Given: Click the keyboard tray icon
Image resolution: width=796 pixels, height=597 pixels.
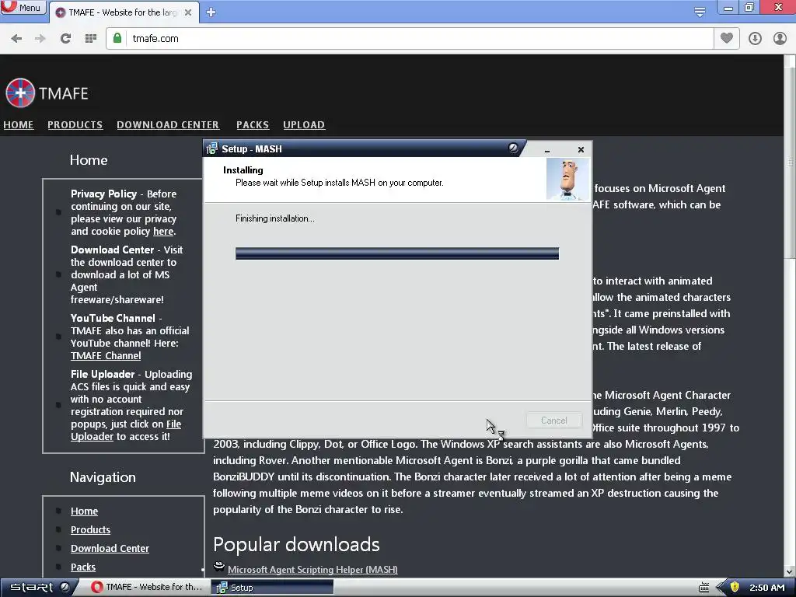Looking at the screenshot, I should pyautogui.click(x=703, y=588).
